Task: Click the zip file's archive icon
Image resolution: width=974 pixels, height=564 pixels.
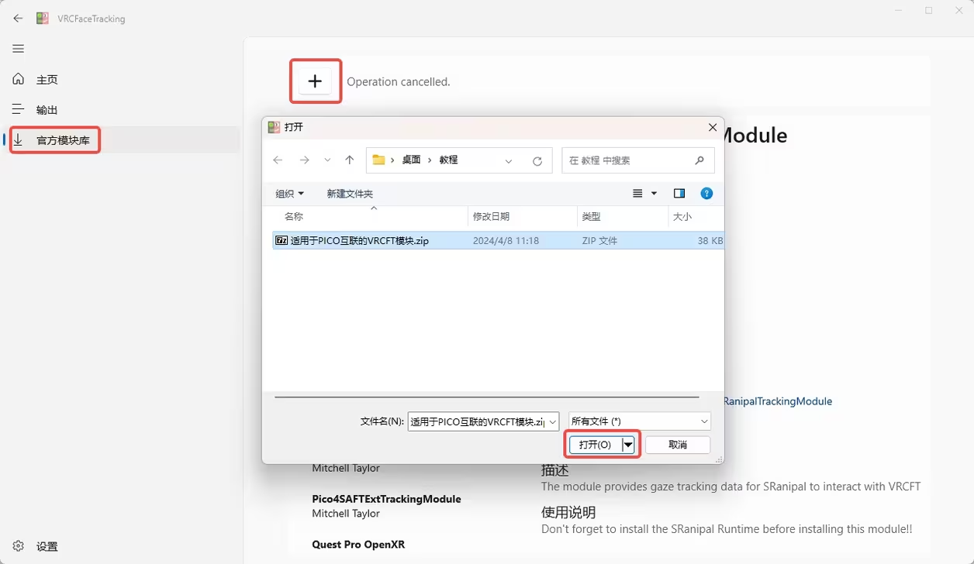Action: coord(281,241)
